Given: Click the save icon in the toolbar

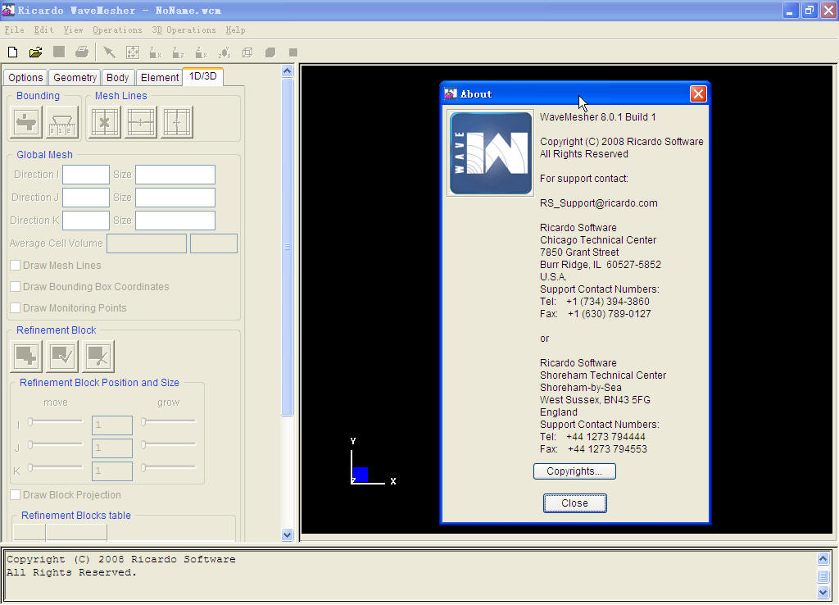Looking at the screenshot, I should click(x=59, y=52).
